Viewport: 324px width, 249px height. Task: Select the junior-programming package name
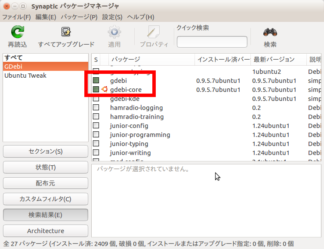point(140,135)
